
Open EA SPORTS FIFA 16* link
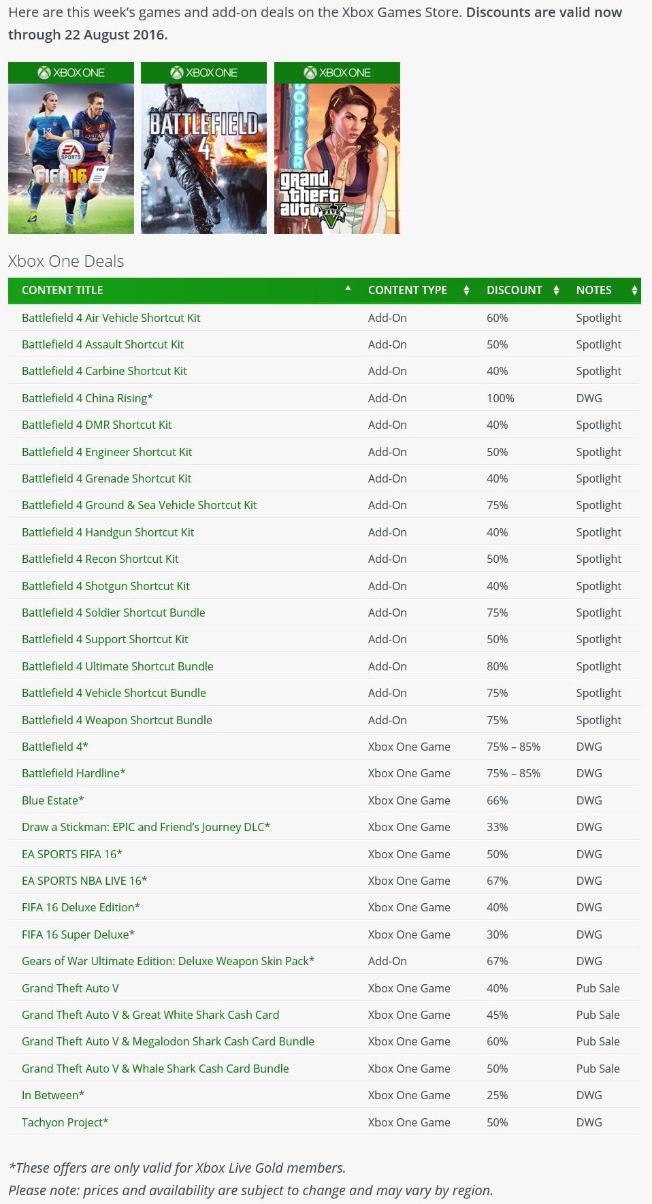tap(72, 854)
